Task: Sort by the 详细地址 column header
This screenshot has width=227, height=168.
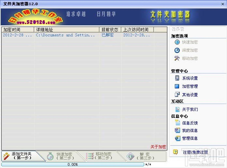Action: pos(67,30)
